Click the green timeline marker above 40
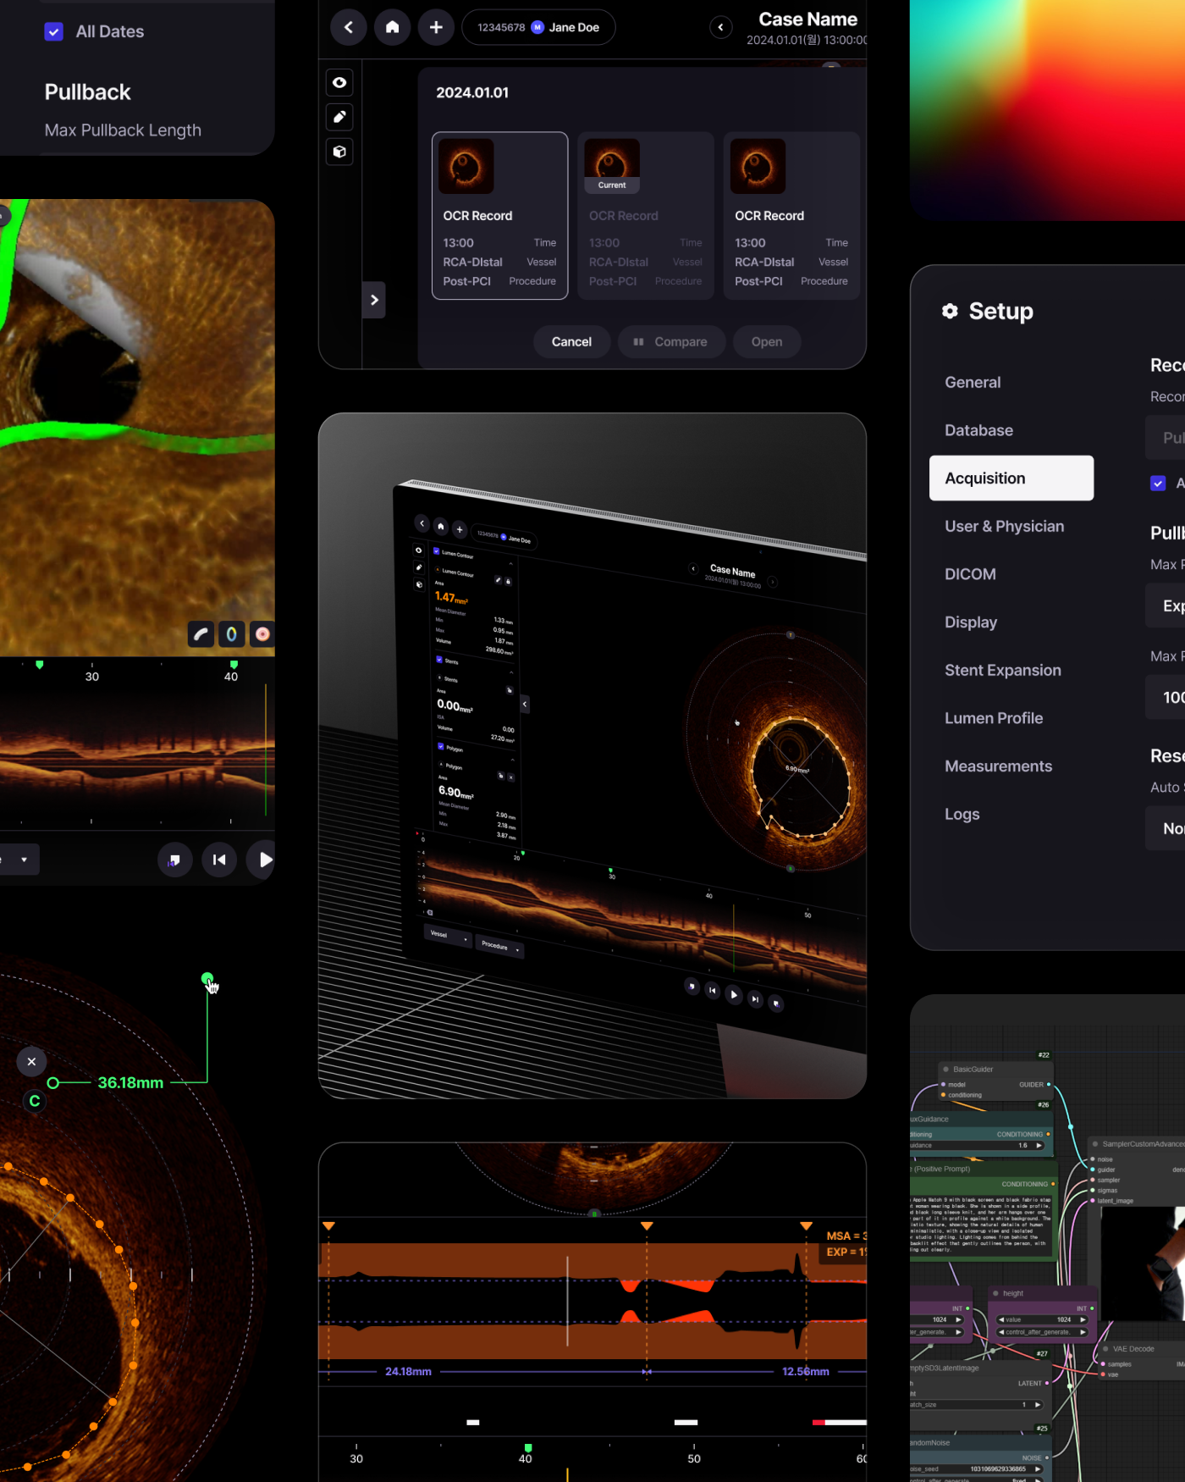 tap(234, 665)
